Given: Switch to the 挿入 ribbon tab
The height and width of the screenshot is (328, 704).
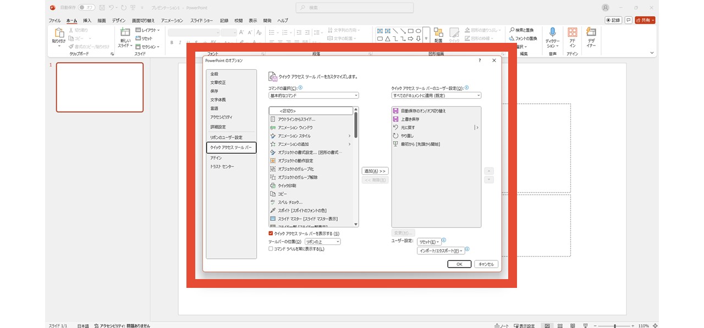Looking at the screenshot, I should click(87, 20).
